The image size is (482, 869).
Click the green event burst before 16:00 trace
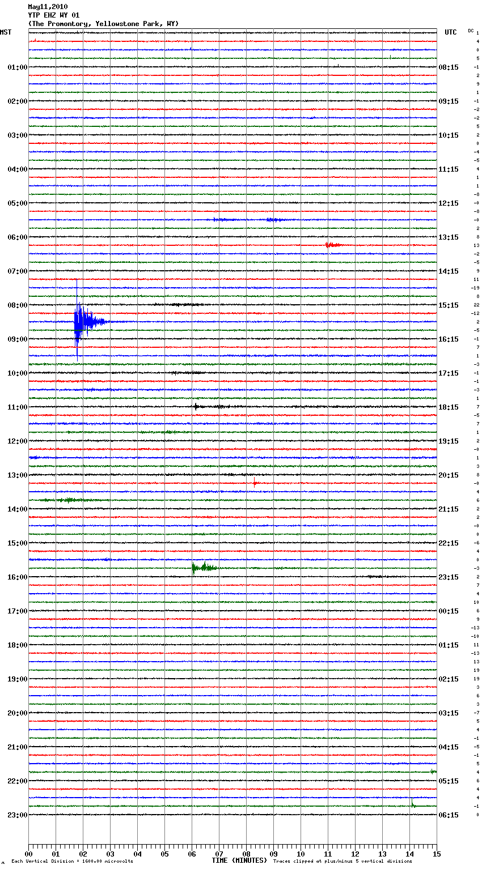coord(204,568)
